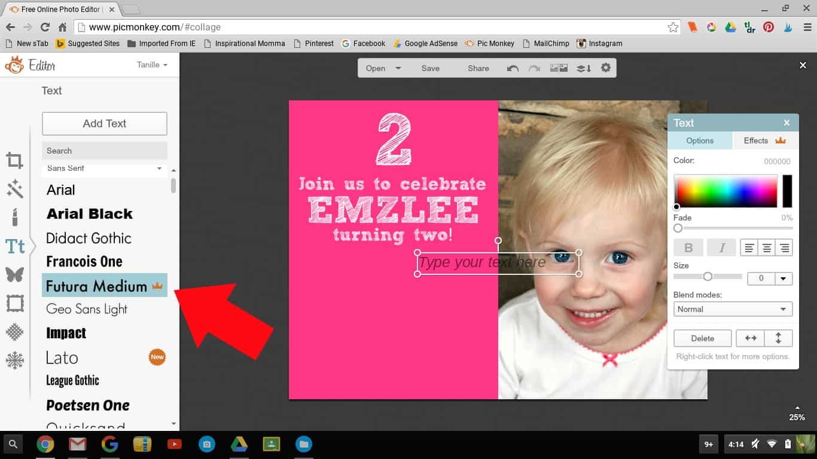Set text alignment to center
The width and height of the screenshot is (817, 459).
click(766, 247)
